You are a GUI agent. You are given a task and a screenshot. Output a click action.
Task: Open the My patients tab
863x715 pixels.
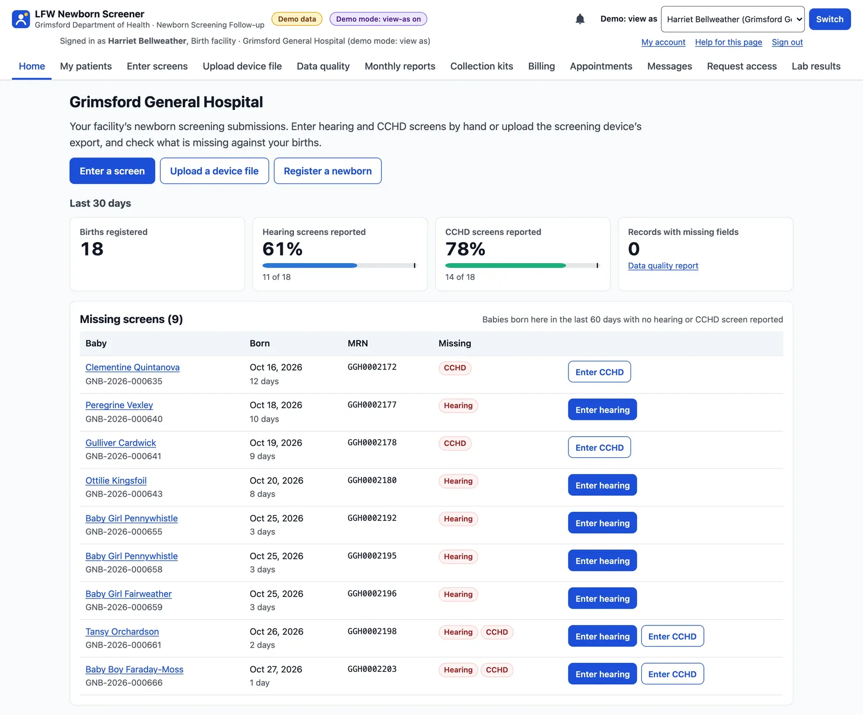pos(86,66)
